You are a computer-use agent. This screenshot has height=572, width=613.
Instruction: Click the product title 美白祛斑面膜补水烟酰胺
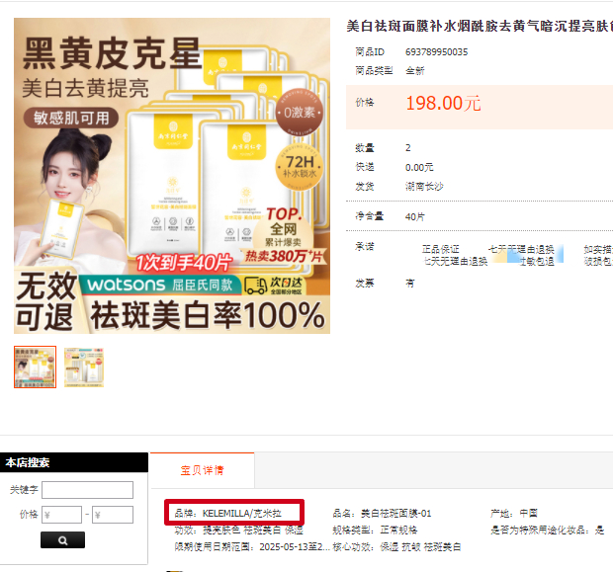[x=480, y=26]
